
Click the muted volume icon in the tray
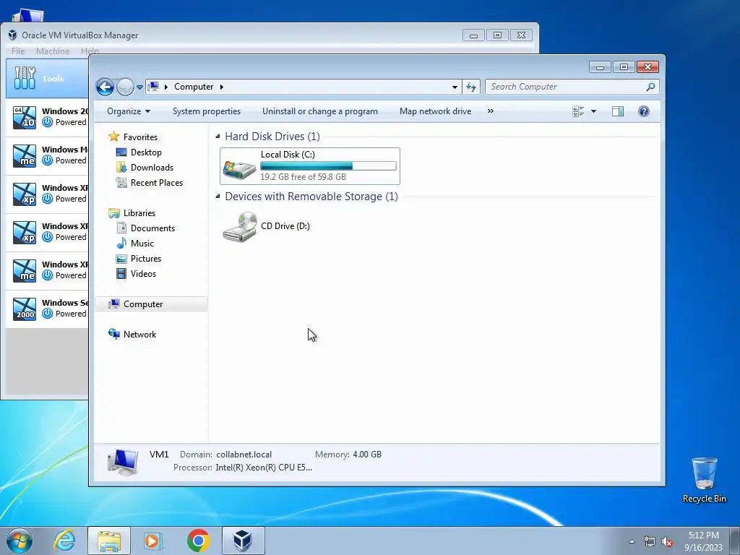click(x=667, y=542)
